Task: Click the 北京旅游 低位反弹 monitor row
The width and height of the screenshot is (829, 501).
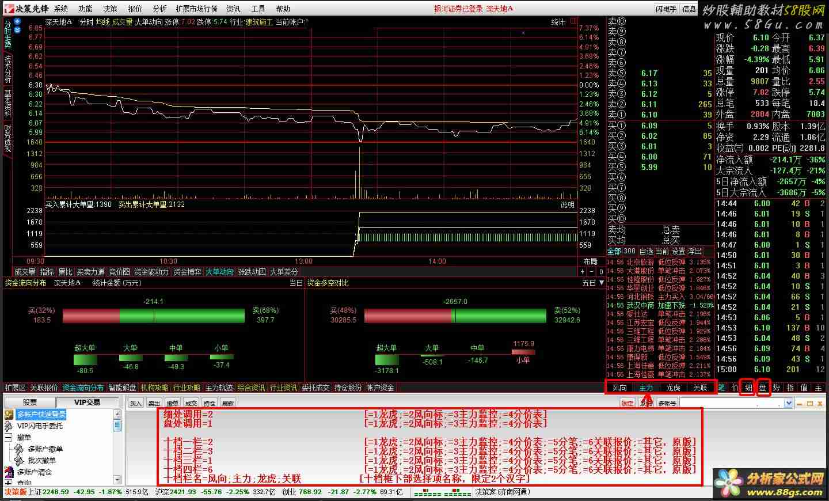Action: (x=660, y=262)
